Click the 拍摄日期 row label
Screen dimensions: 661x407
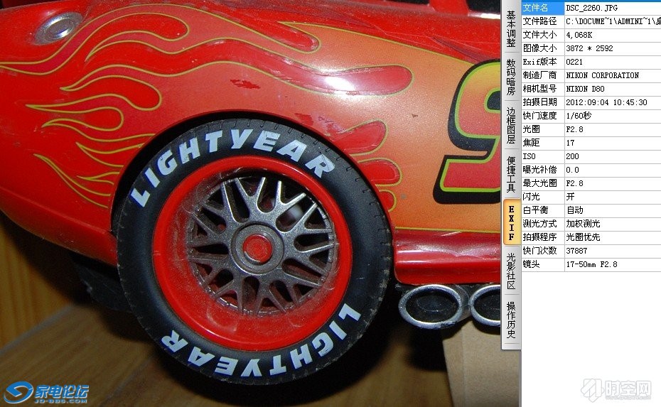tap(539, 102)
